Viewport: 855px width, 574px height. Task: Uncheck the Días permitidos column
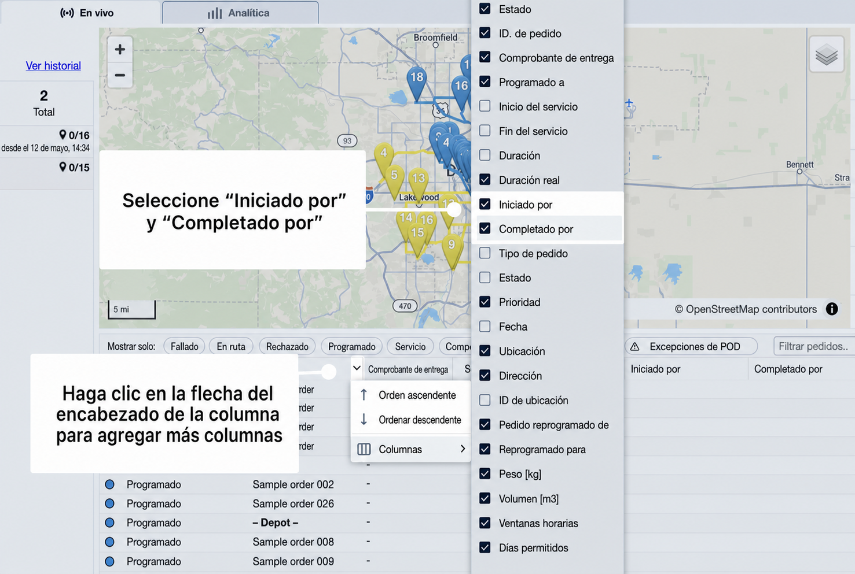(485, 547)
